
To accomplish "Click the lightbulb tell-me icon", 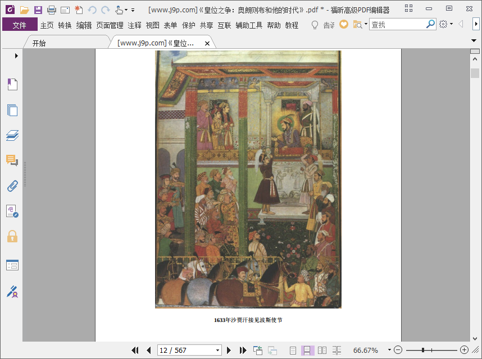I will coord(315,25).
